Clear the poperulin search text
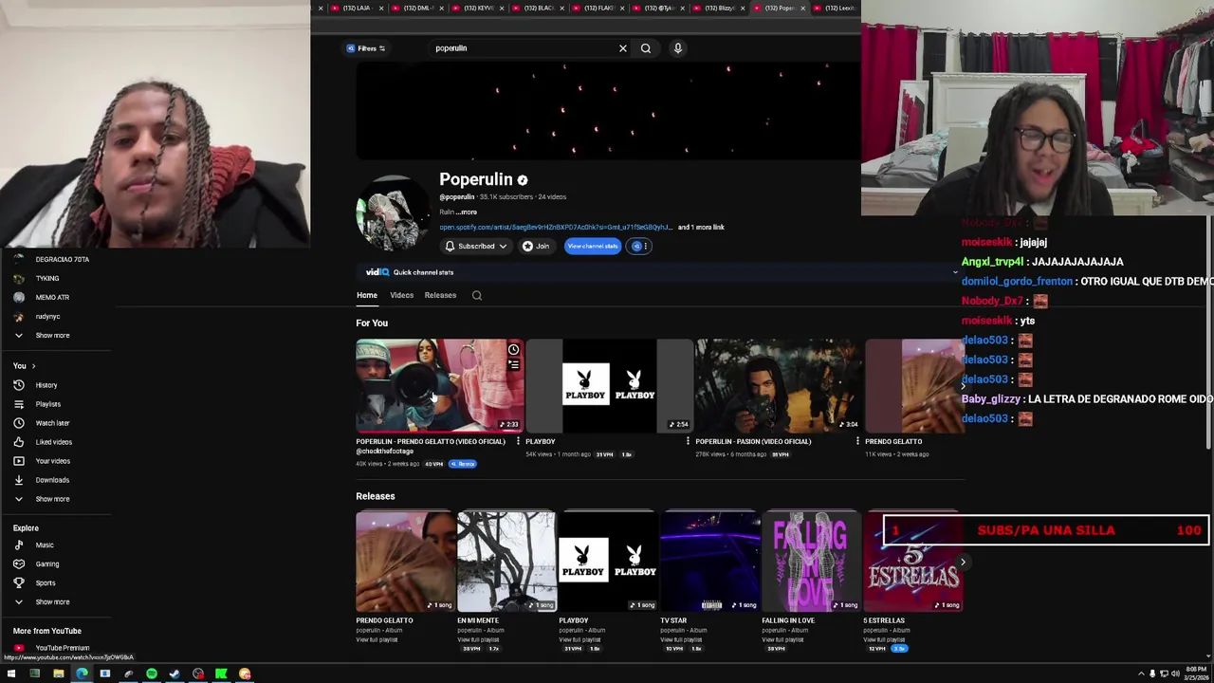This screenshot has height=683, width=1214. coord(623,48)
